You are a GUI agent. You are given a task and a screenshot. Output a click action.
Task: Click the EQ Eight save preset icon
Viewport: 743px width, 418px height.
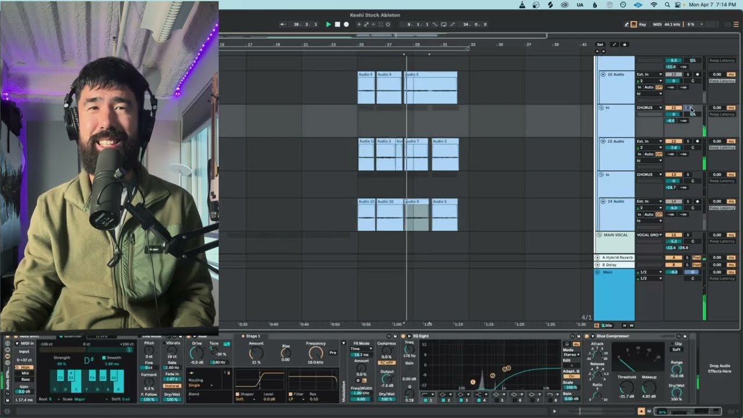tap(578, 336)
